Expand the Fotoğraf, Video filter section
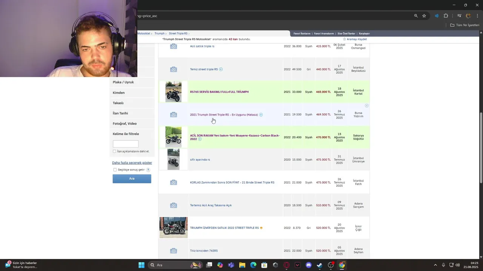 (x=132, y=123)
